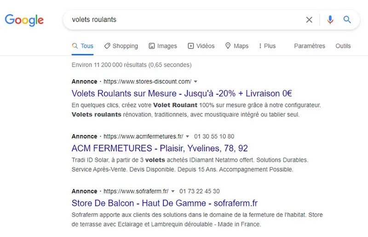Click the Annonce label of stores-discount ad
Screen dimensions: 368x237
point(84,82)
